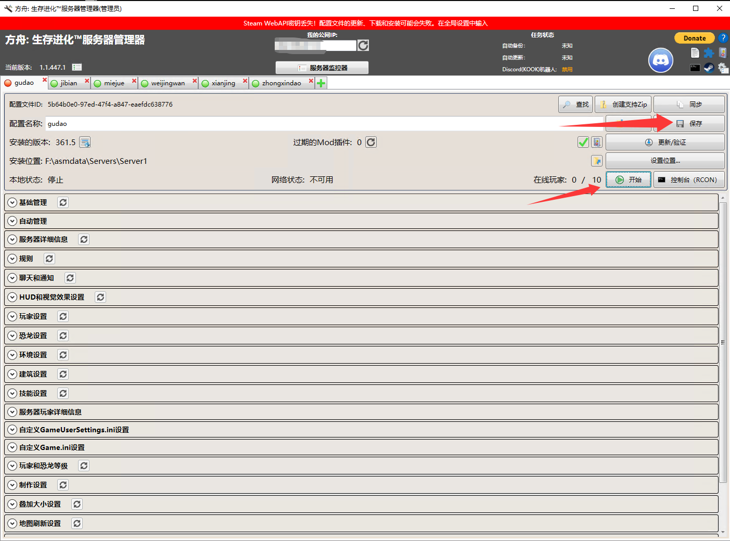
Task: Click the green checkmark icon beside 更新/验证
Action: pos(583,143)
